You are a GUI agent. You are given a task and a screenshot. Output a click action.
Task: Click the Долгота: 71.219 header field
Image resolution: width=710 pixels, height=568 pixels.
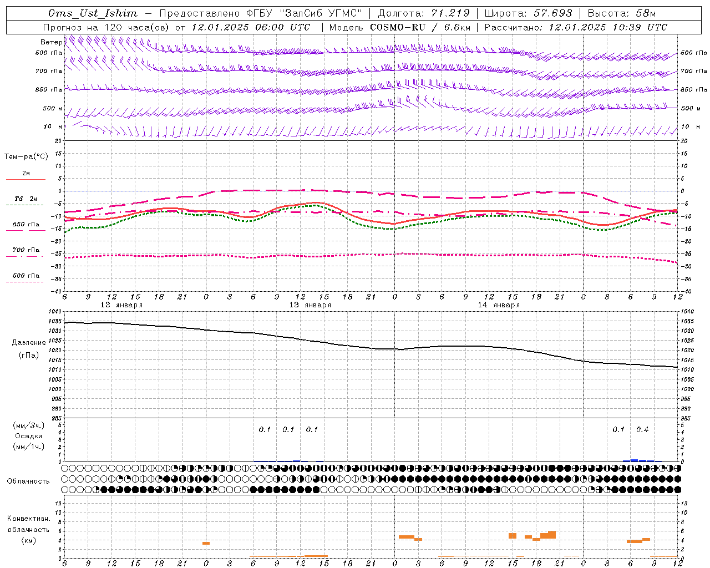tap(424, 13)
